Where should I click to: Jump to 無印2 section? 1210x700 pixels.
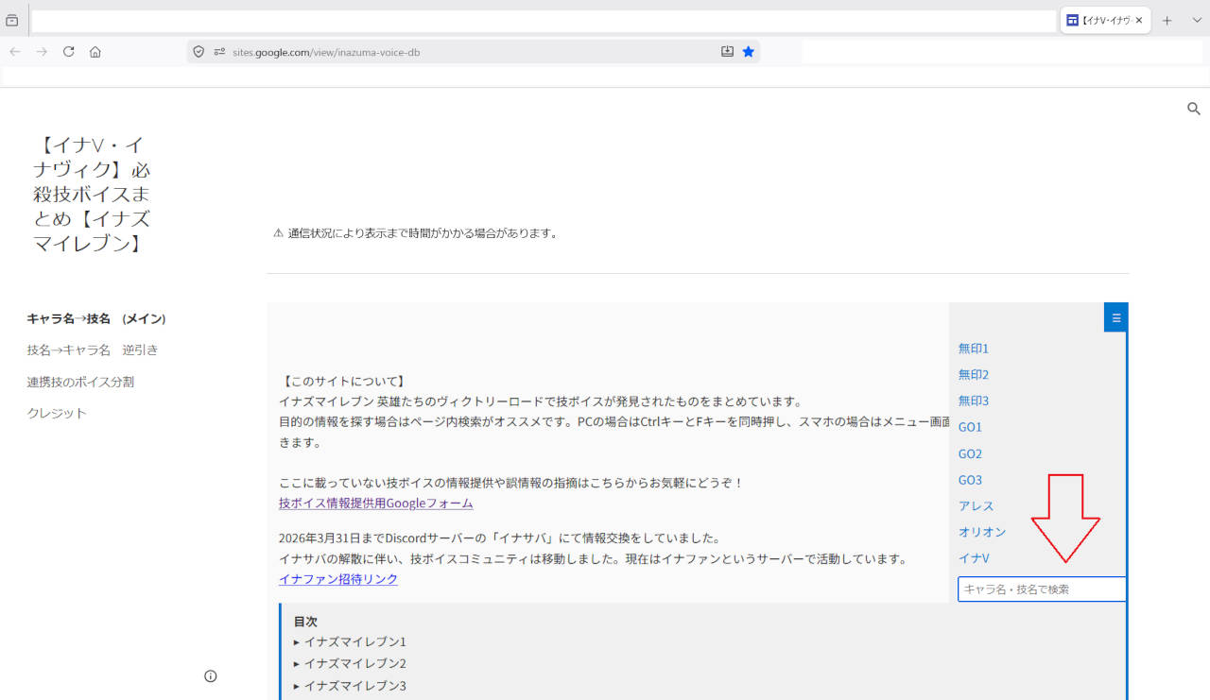[x=974, y=375]
